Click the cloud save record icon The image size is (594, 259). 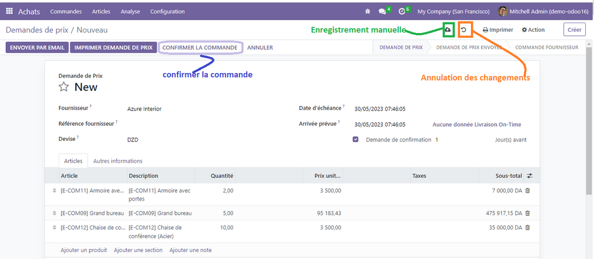448,30
